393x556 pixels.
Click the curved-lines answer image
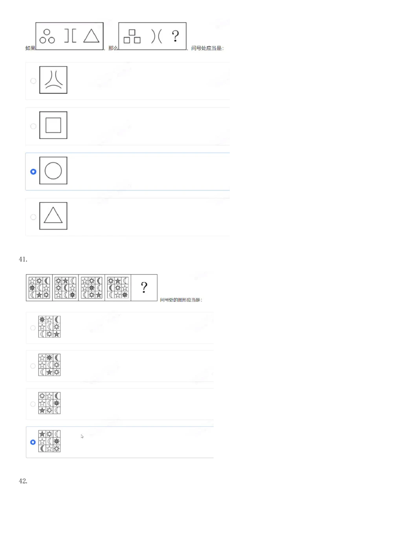coord(53,80)
